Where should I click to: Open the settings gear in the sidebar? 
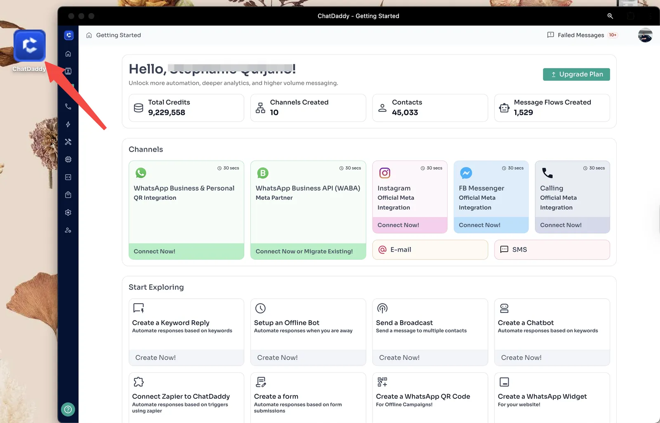tap(68, 213)
